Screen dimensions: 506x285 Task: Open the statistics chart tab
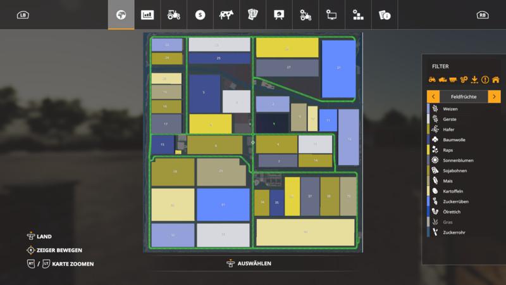pyautogui.click(x=147, y=15)
